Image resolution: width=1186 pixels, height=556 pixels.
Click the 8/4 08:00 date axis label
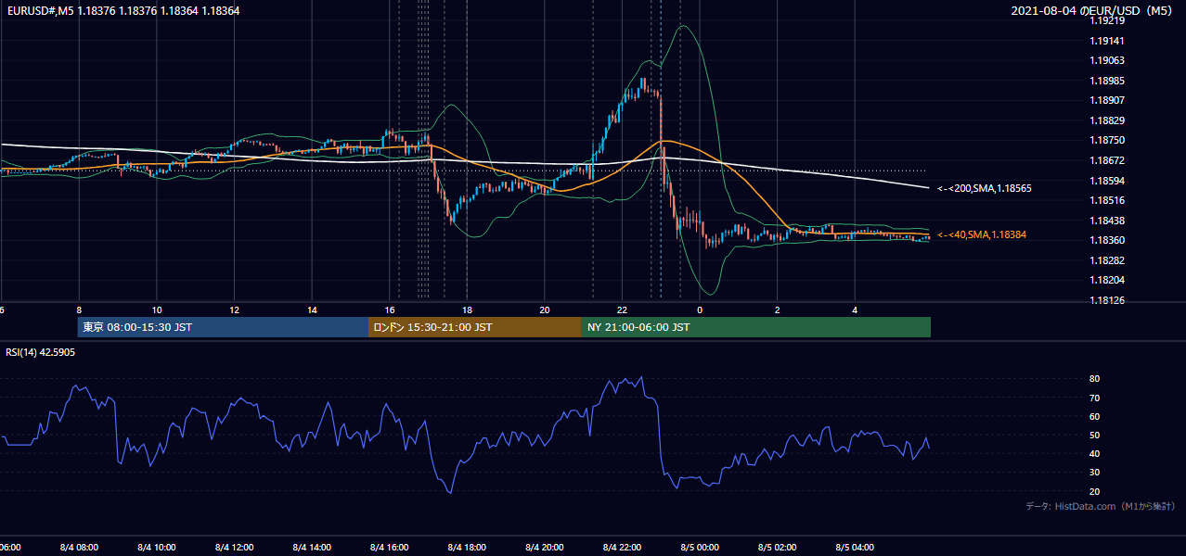pyautogui.click(x=79, y=548)
